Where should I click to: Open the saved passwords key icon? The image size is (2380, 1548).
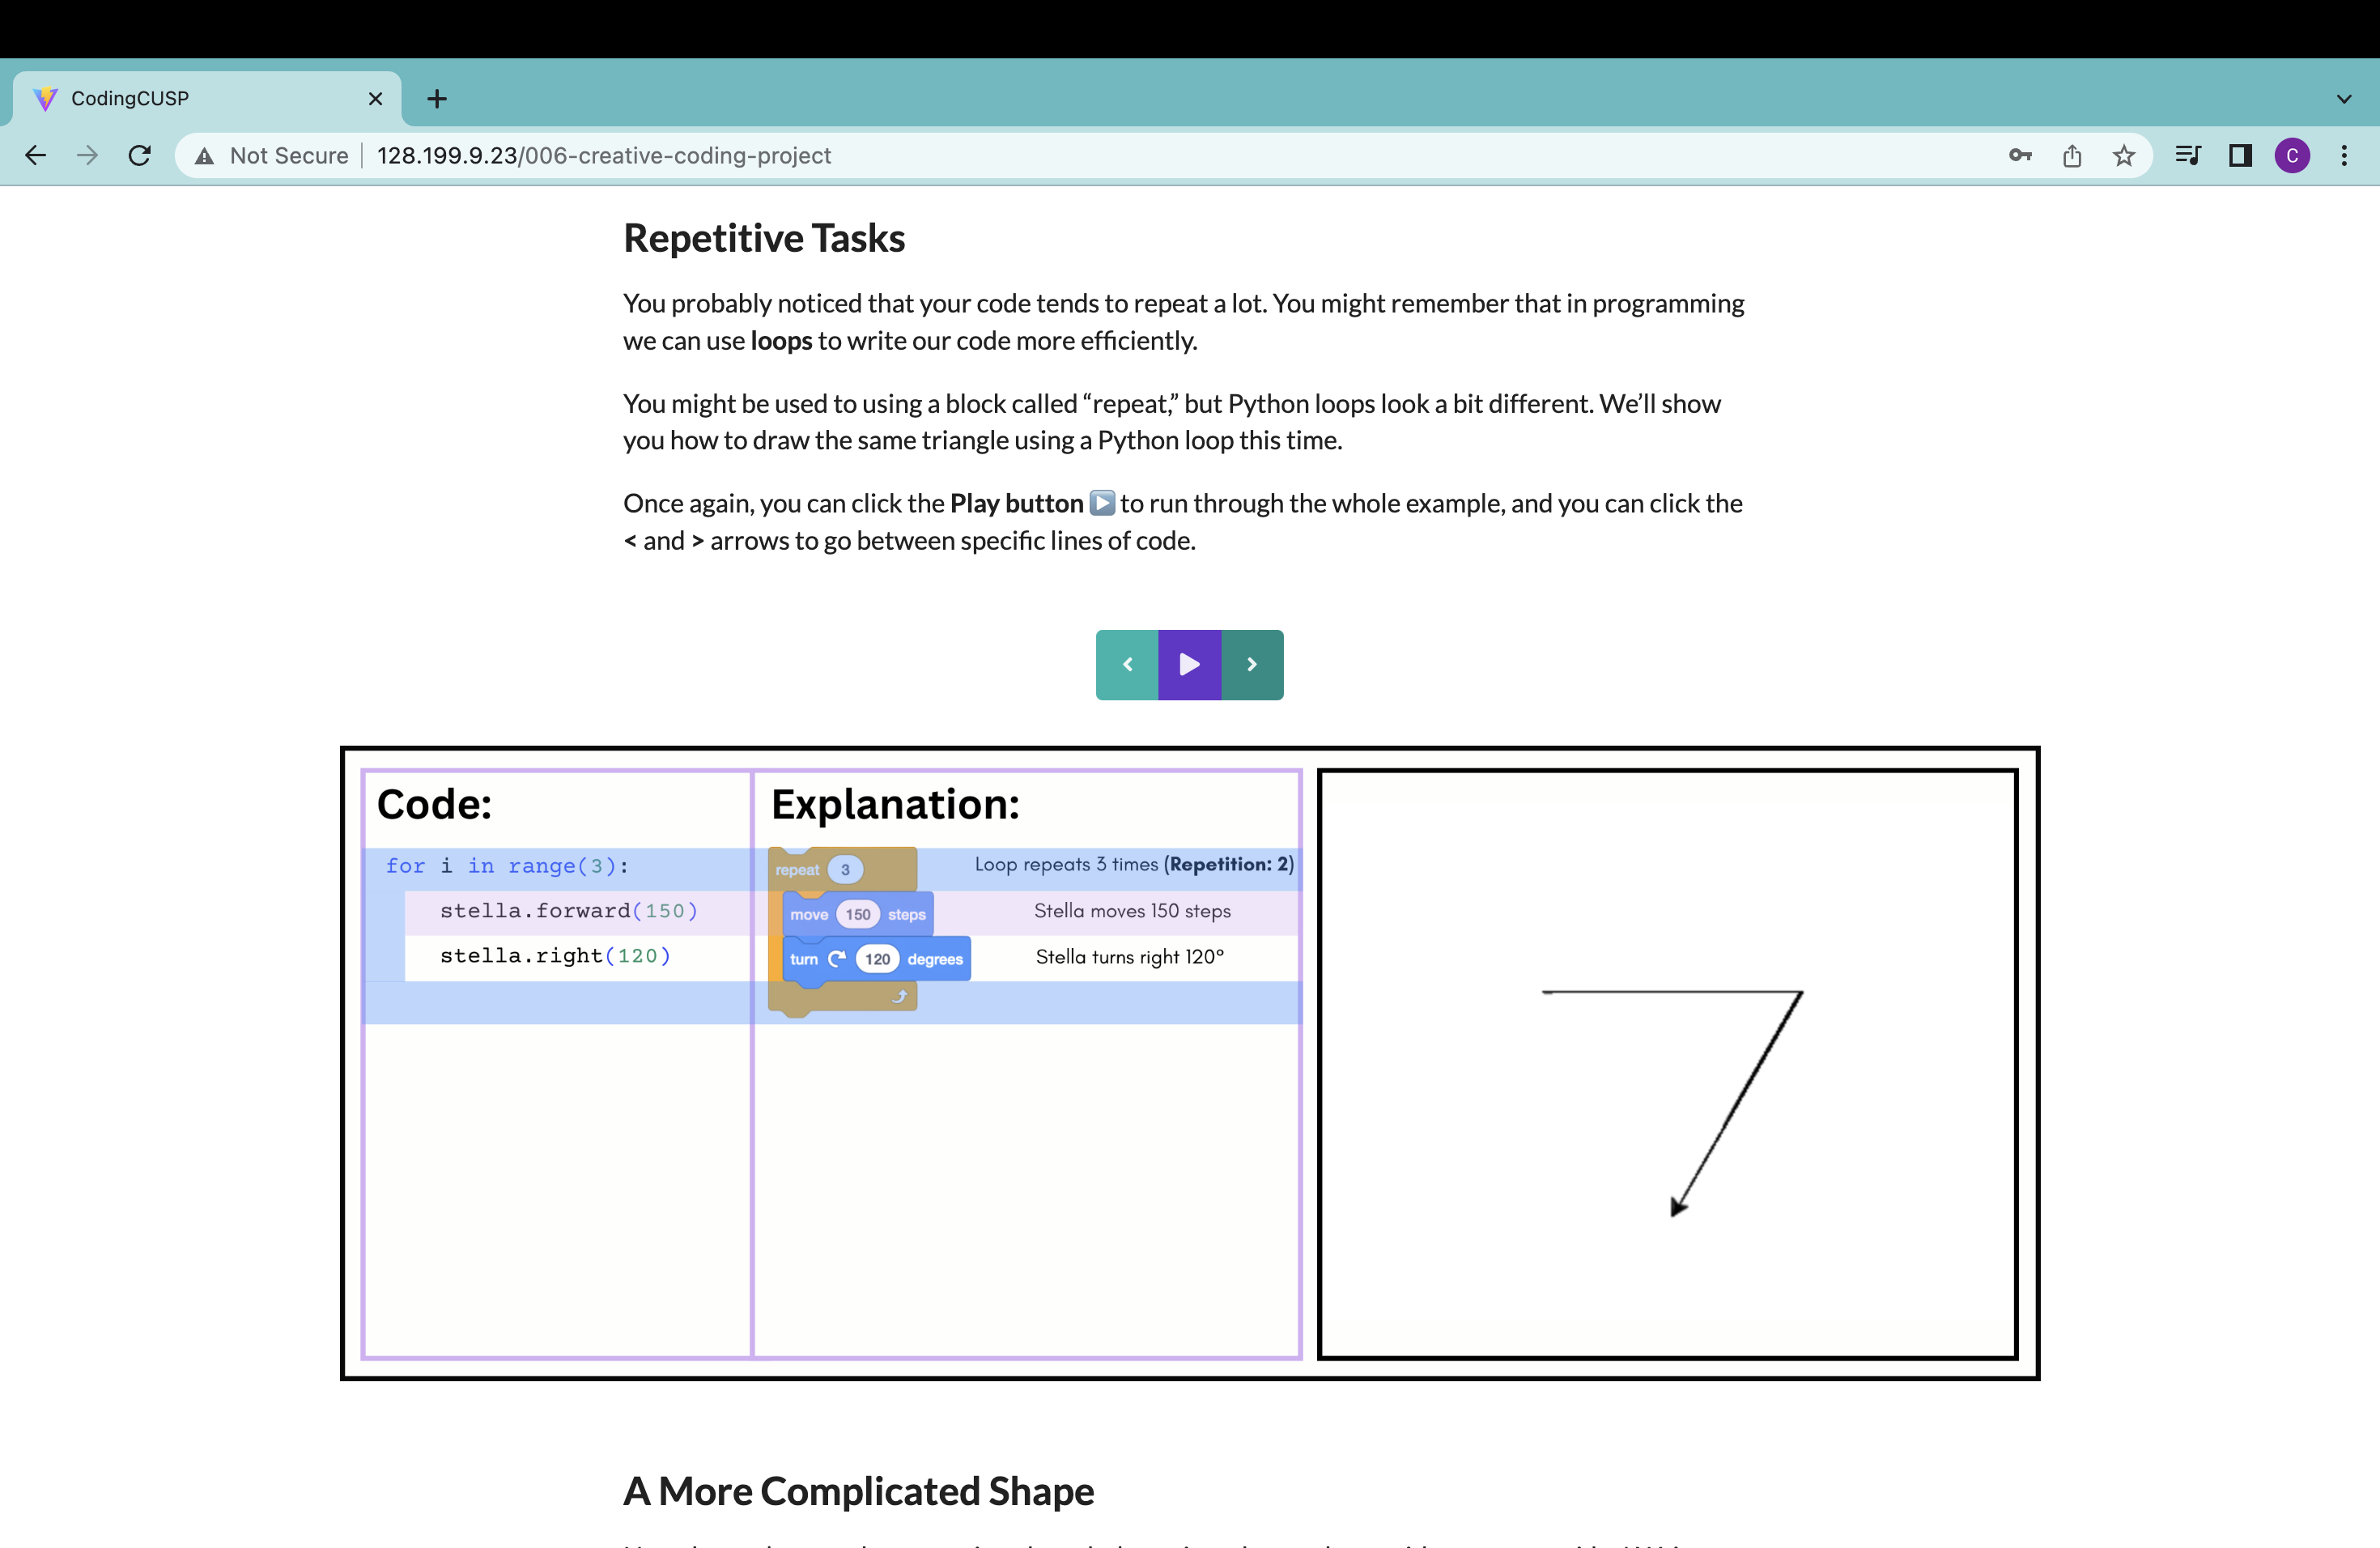click(2020, 155)
